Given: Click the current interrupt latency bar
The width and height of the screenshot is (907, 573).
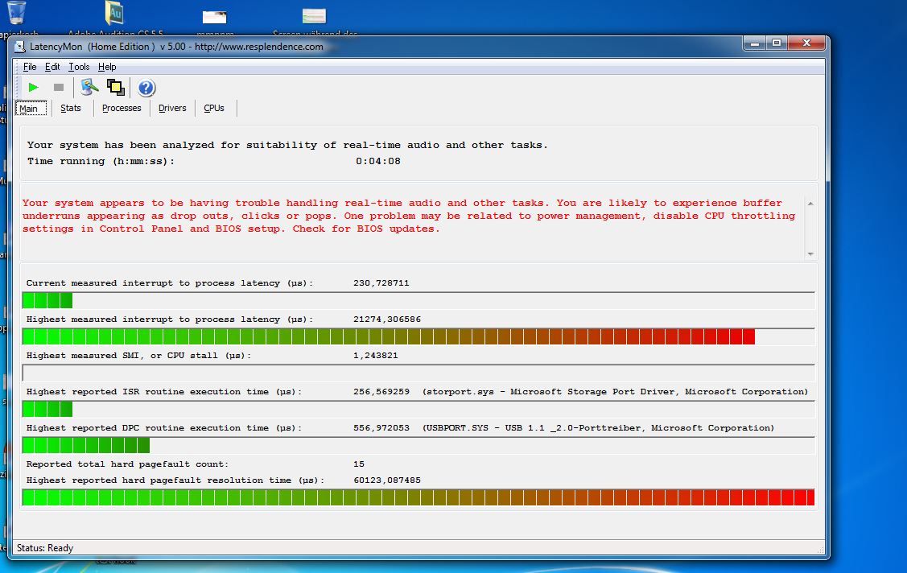Looking at the screenshot, I should pos(418,300).
